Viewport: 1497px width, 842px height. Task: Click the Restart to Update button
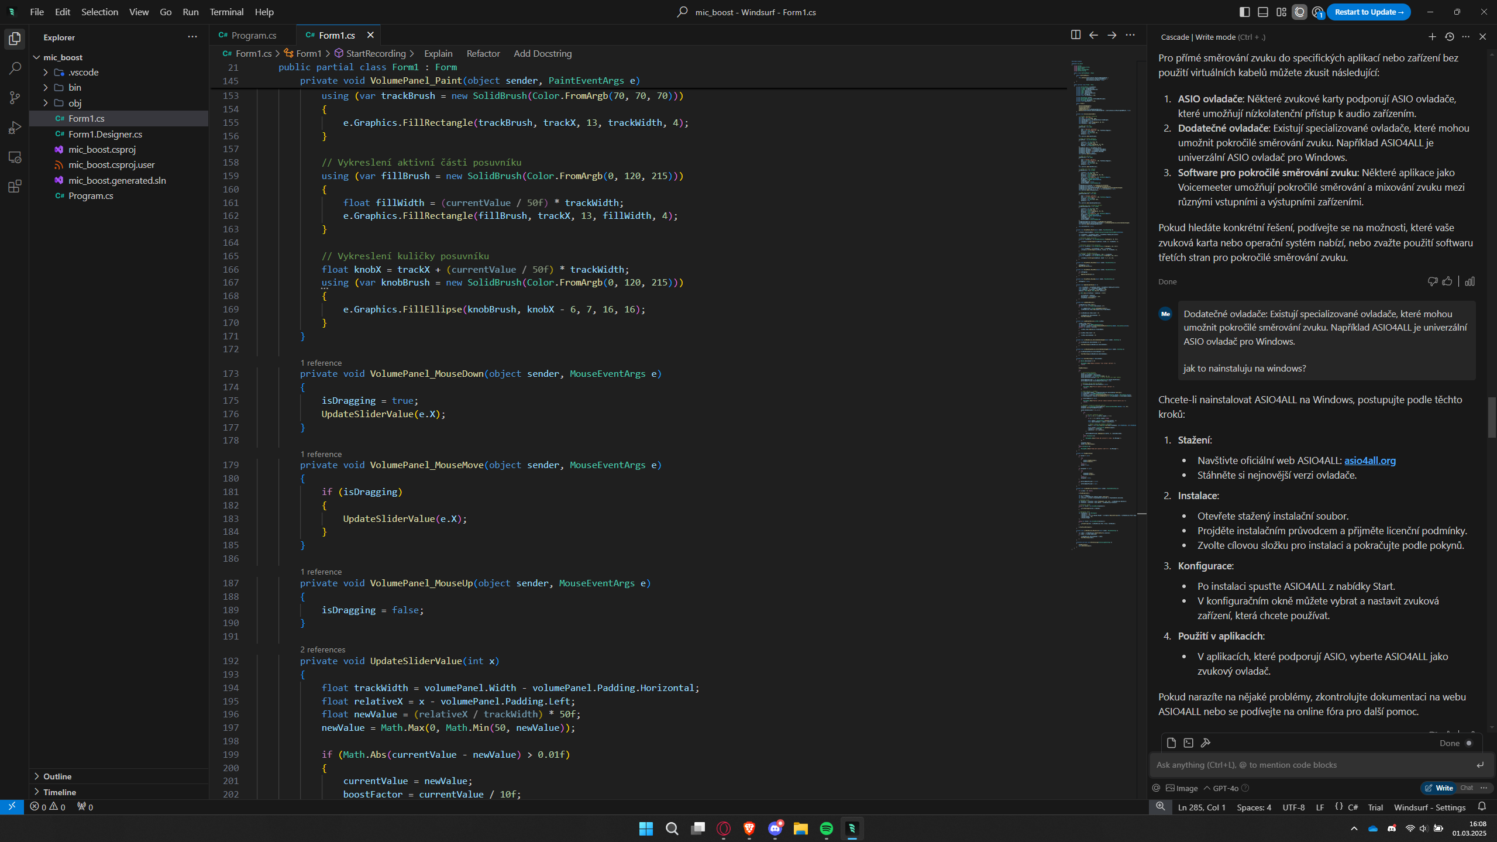1368,12
